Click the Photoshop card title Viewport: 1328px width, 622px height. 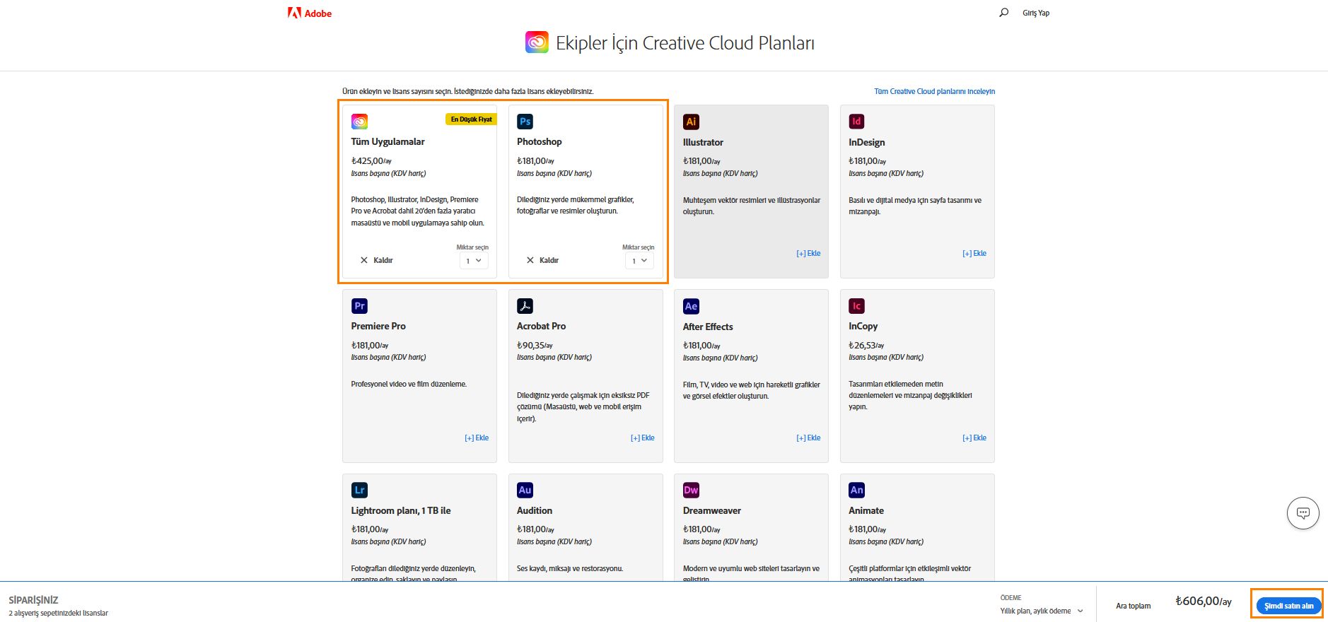tap(539, 141)
